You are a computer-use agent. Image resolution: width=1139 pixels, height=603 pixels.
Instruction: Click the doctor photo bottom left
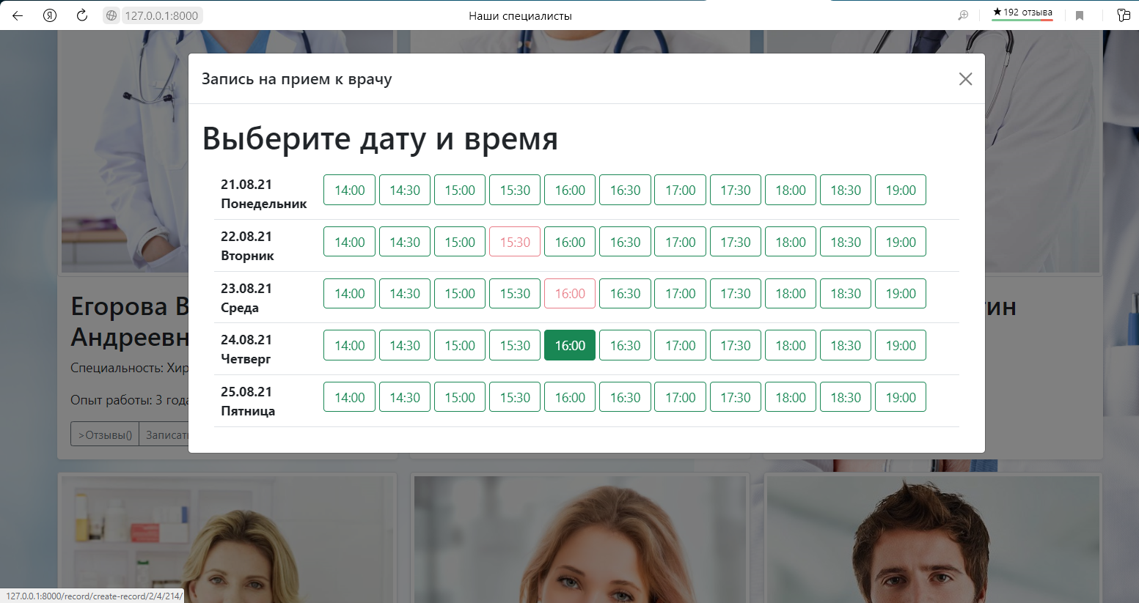tap(227, 539)
